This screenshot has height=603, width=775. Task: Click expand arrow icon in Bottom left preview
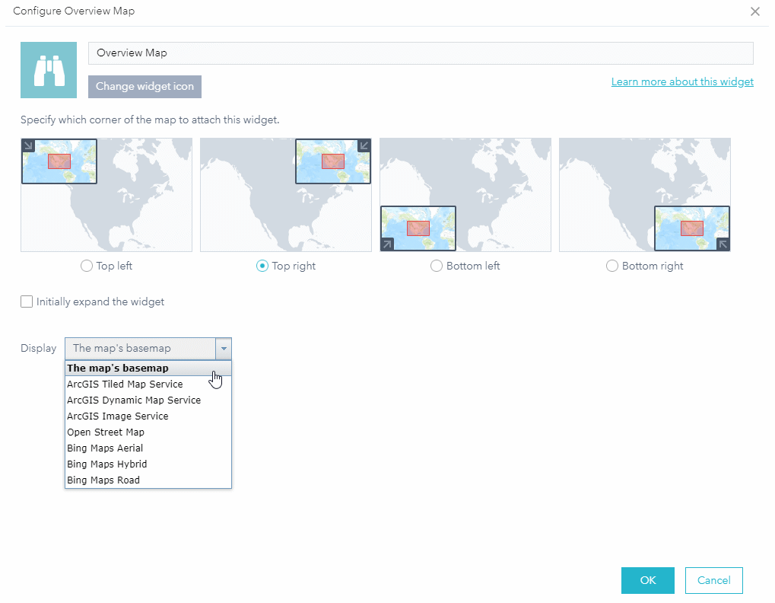point(387,244)
